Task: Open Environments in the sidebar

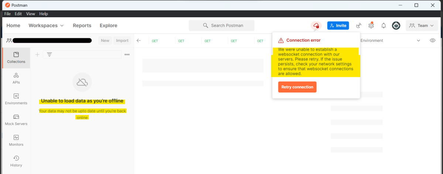Action: (16, 99)
